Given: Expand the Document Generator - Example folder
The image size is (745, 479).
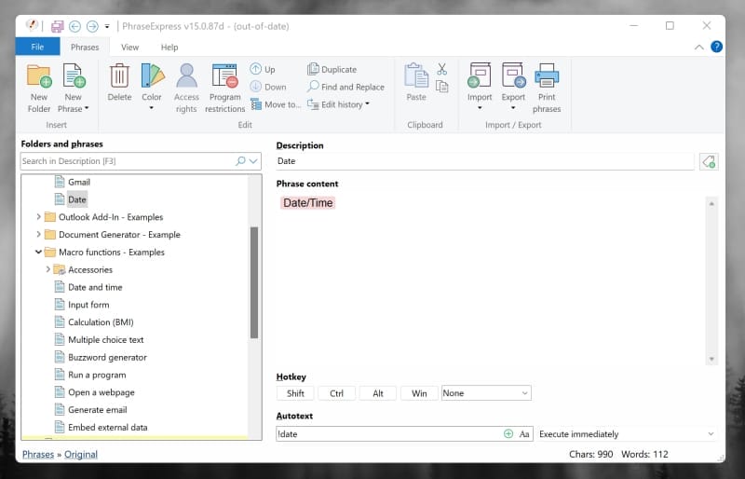Looking at the screenshot, I should click(x=38, y=235).
